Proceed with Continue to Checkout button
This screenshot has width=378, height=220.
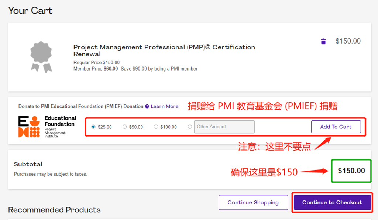point(332,202)
